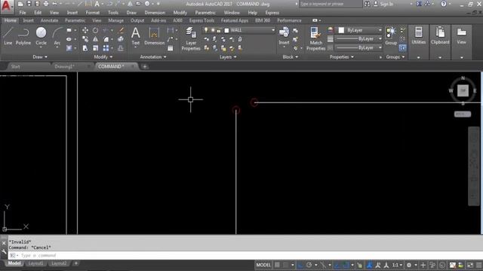This screenshot has height=271, width=483.
Task: Add a new drawing tab with plus
Action: [x=145, y=66]
